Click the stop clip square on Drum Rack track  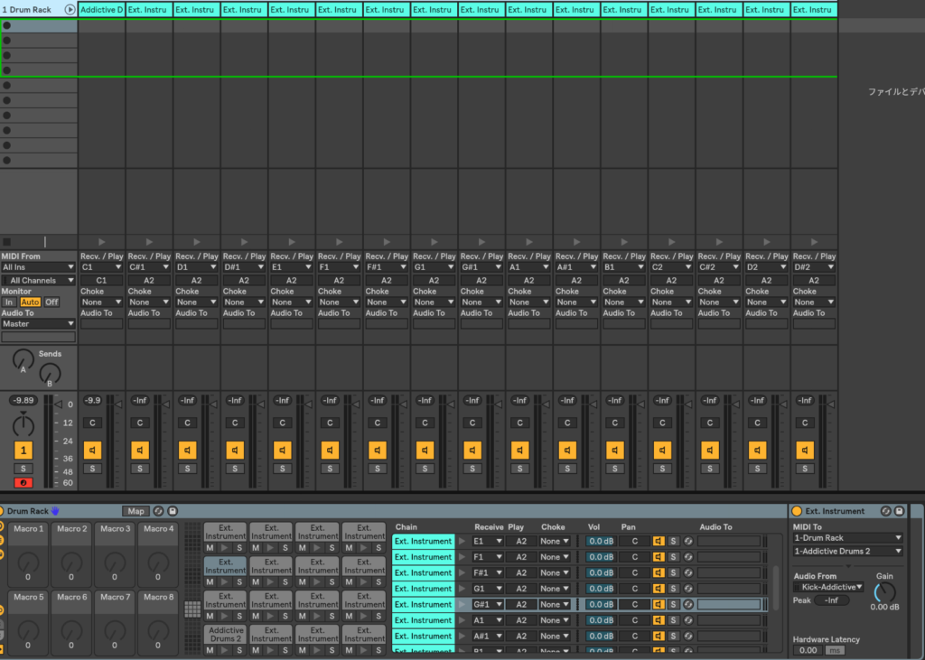[x=7, y=242]
